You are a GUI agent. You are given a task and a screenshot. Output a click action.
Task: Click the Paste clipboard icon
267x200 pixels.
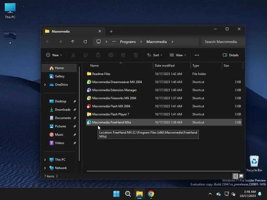coord(98,55)
